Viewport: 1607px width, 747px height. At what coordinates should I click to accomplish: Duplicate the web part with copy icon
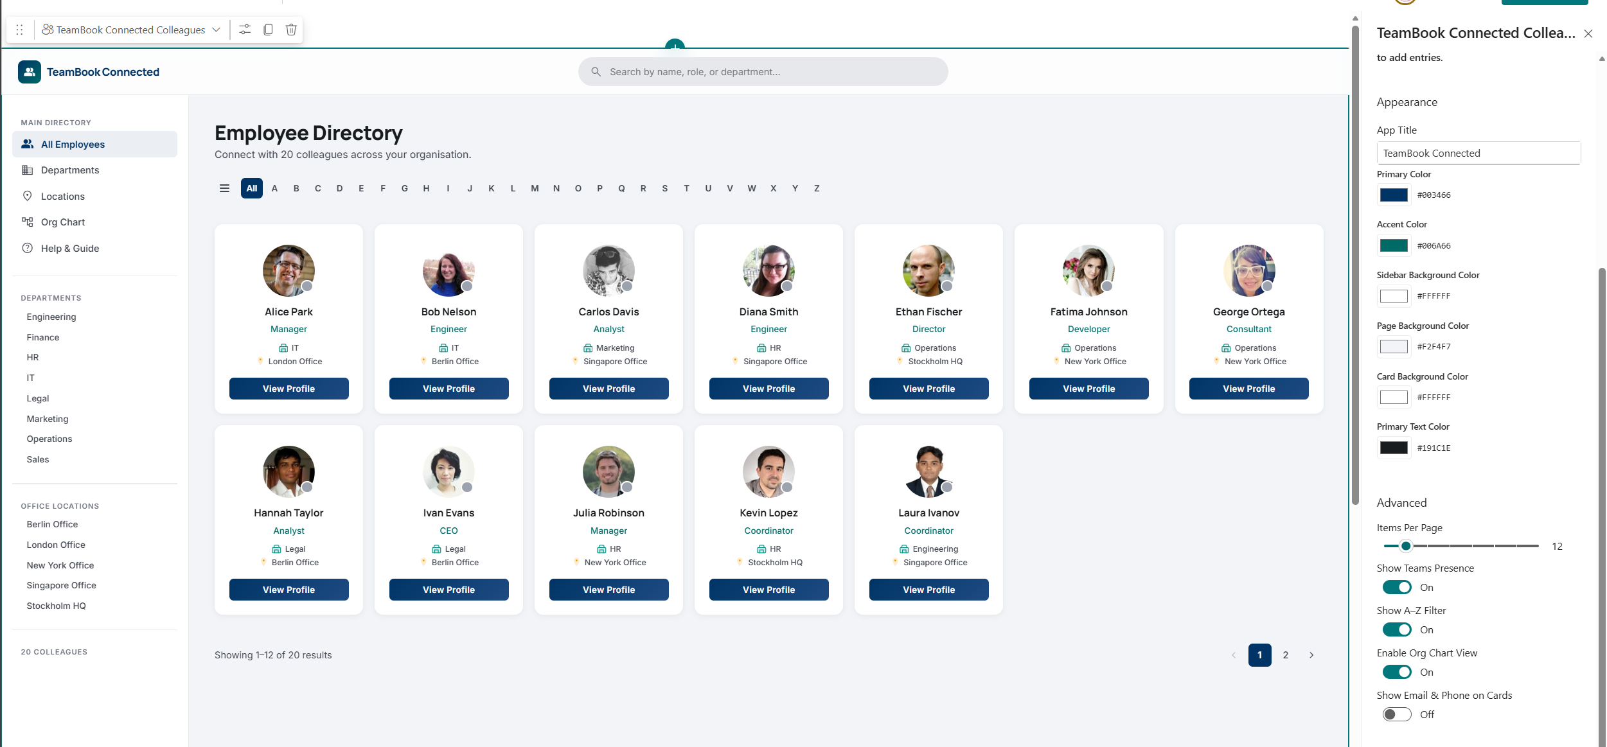coord(268,30)
